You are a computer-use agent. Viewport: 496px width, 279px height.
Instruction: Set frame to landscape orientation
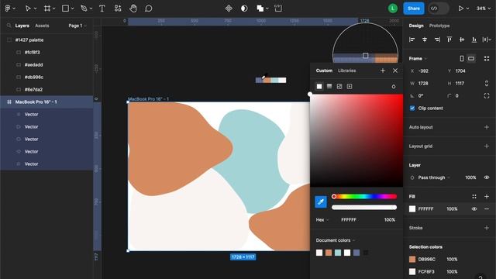pyautogui.click(x=471, y=59)
